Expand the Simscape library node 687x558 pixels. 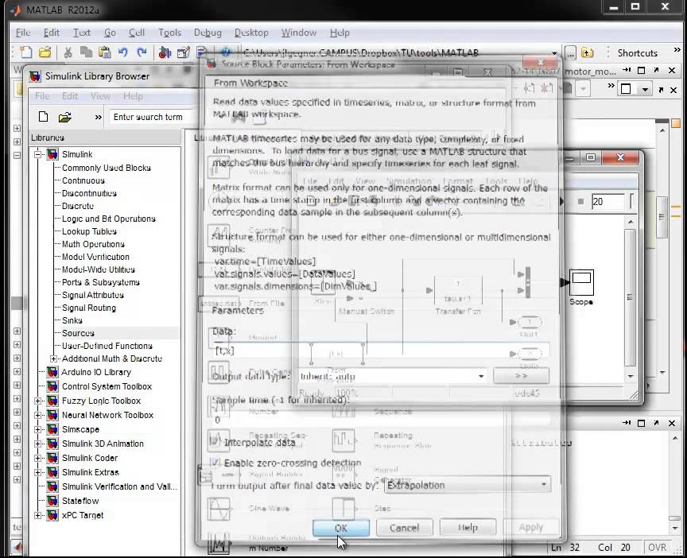pos(38,430)
